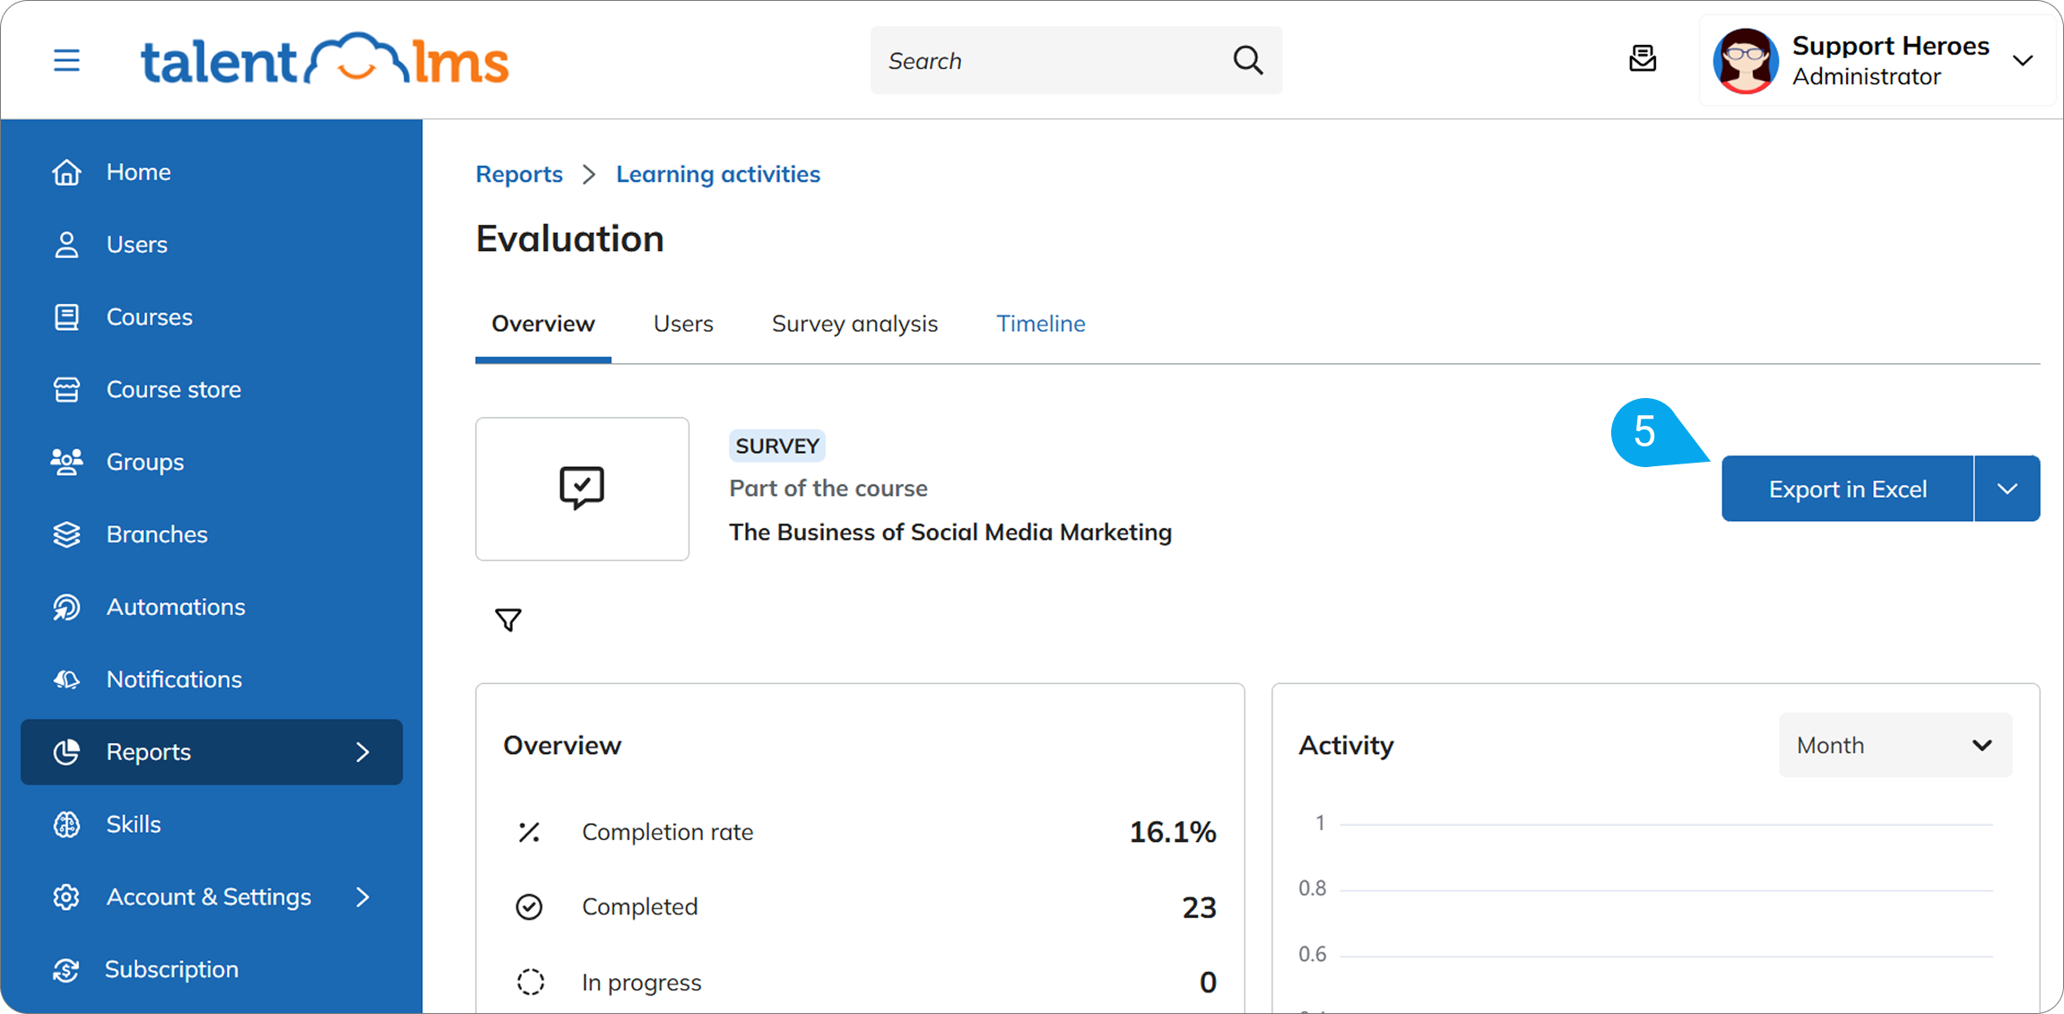Click the In progress dashed circle icon
The height and width of the screenshot is (1014, 2064).
pos(530,982)
